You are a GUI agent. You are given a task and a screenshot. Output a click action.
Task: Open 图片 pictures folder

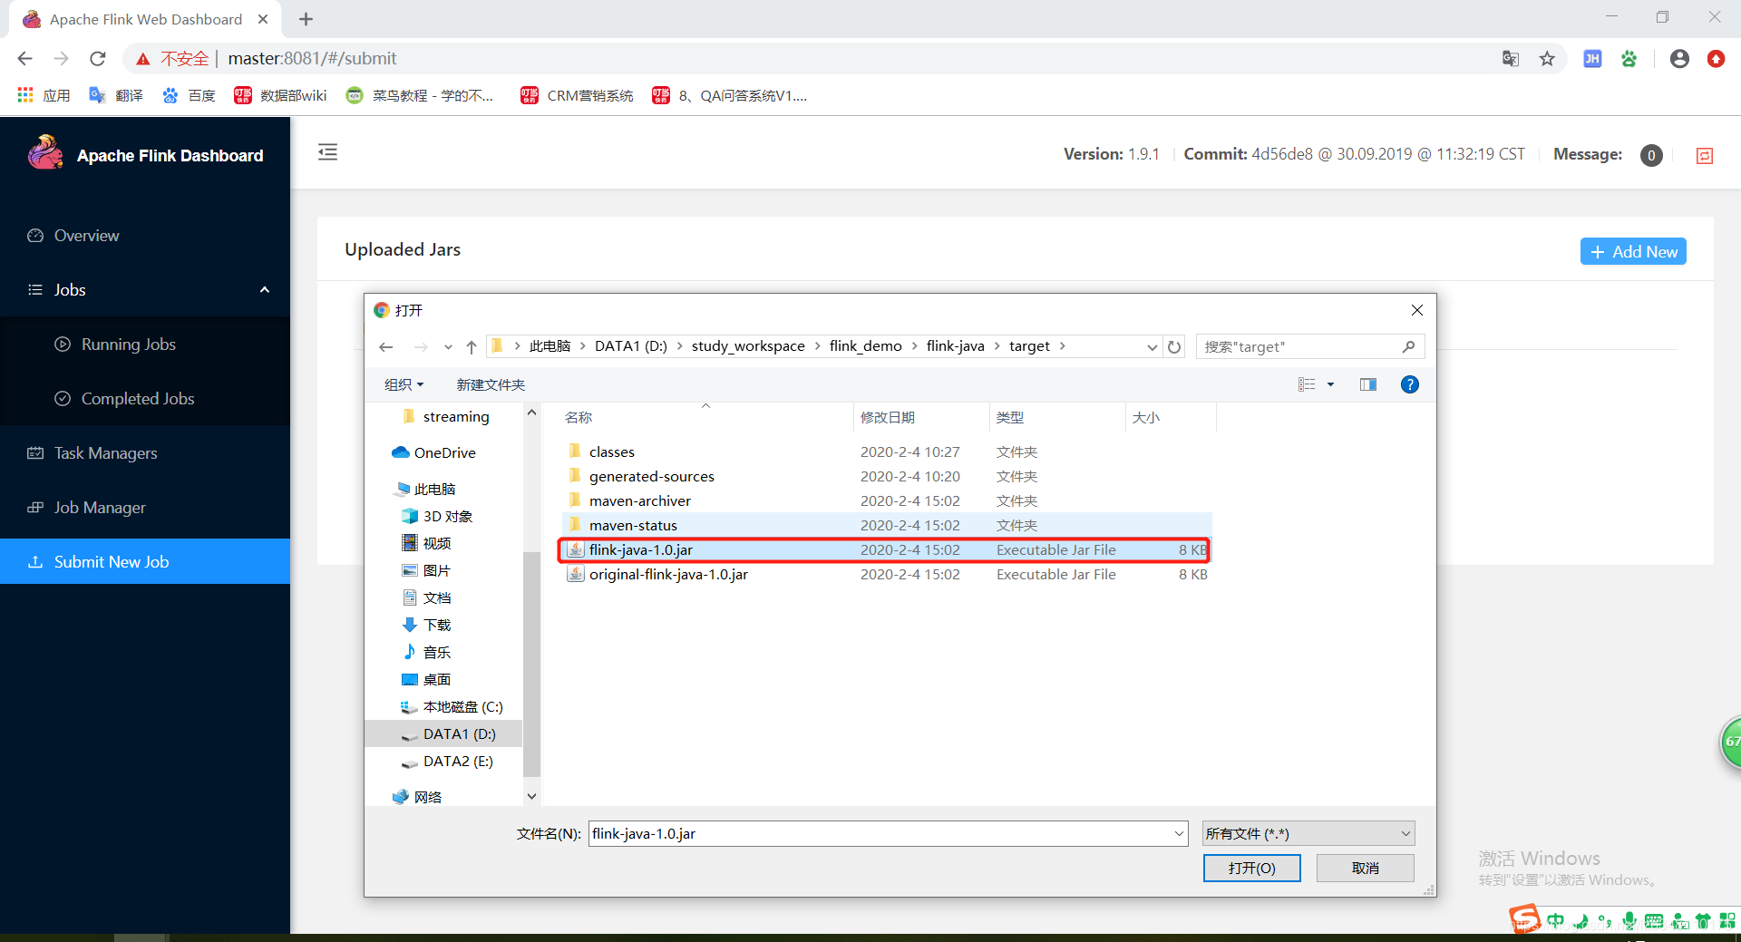tap(436, 570)
